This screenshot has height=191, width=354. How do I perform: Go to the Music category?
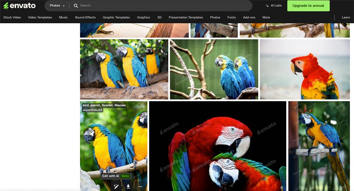click(x=63, y=17)
